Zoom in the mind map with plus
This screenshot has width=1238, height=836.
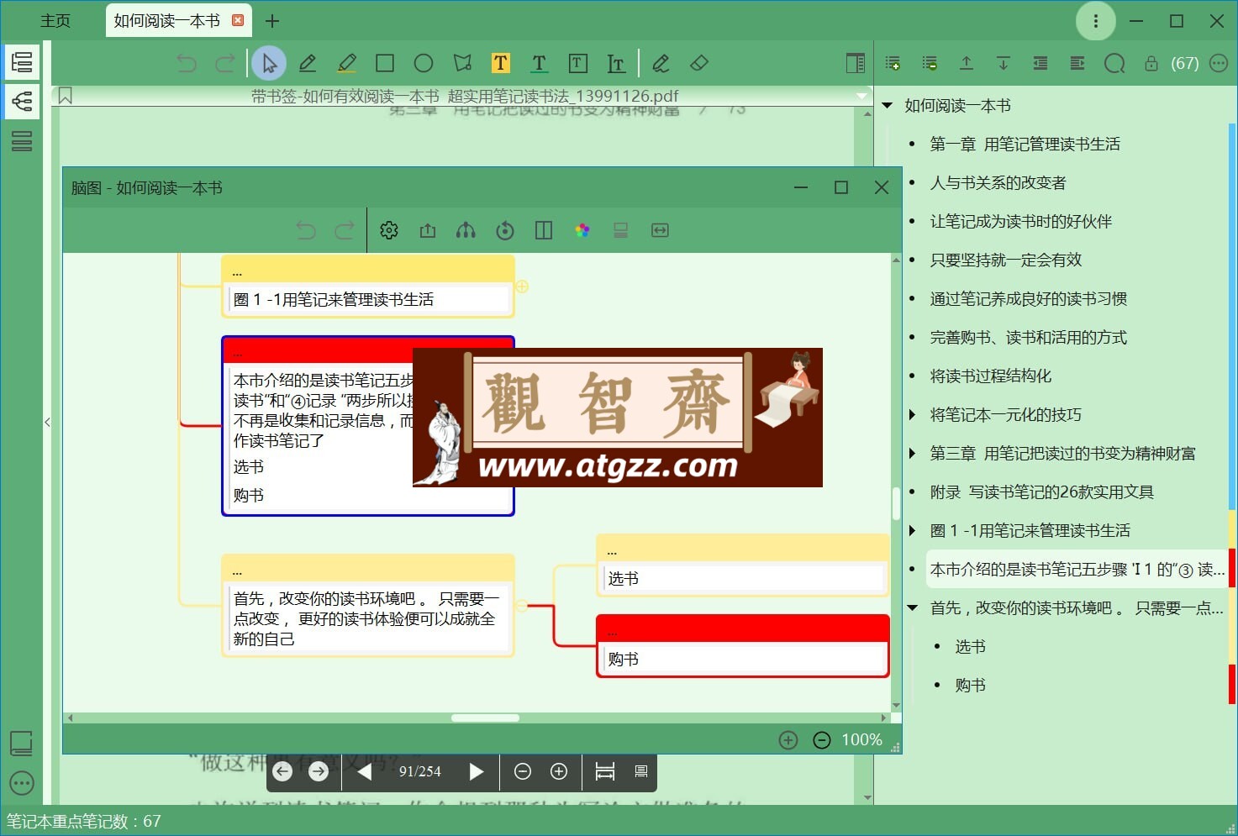(x=788, y=740)
